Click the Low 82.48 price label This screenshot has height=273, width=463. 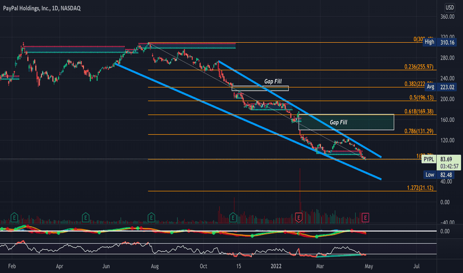pyautogui.click(x=440, y=175)
